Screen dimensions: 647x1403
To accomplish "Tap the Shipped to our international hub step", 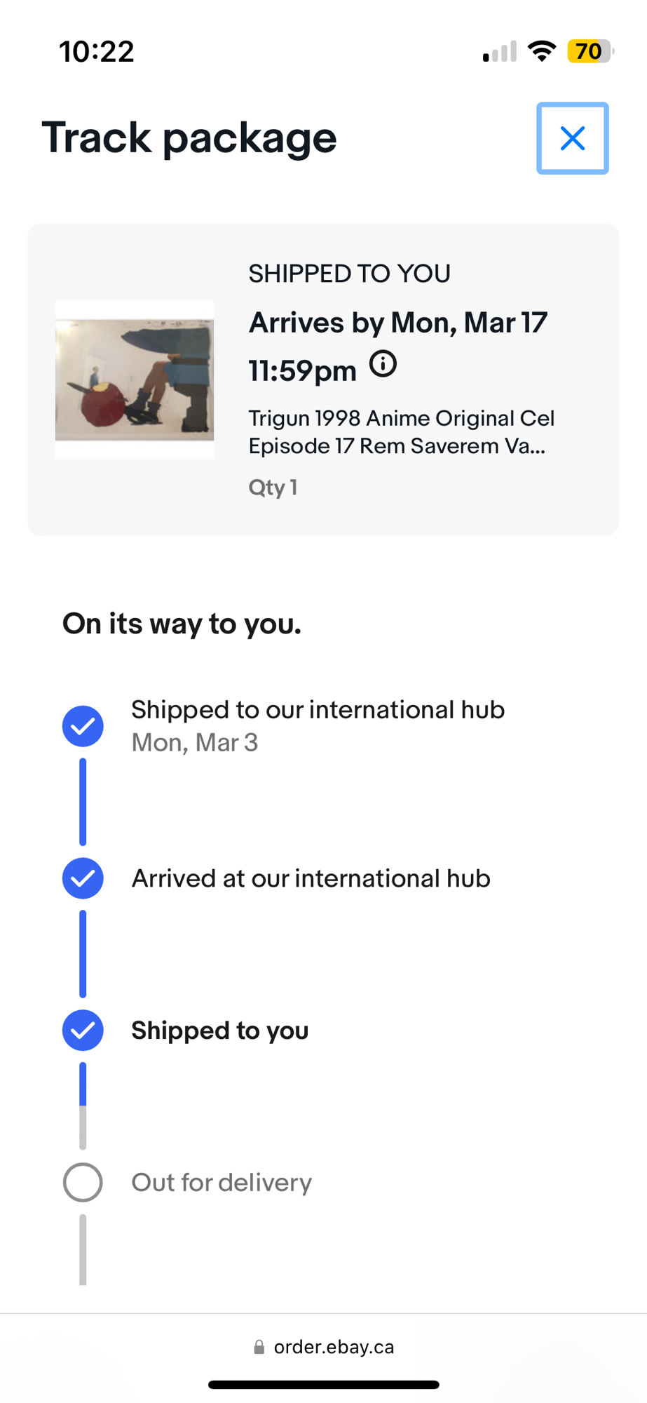I will [318, 710].
